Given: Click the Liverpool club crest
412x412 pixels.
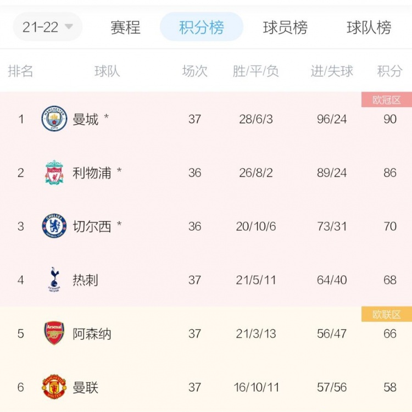Looking at the screenshot, I should pyautogui.click(x=54, y=172).
